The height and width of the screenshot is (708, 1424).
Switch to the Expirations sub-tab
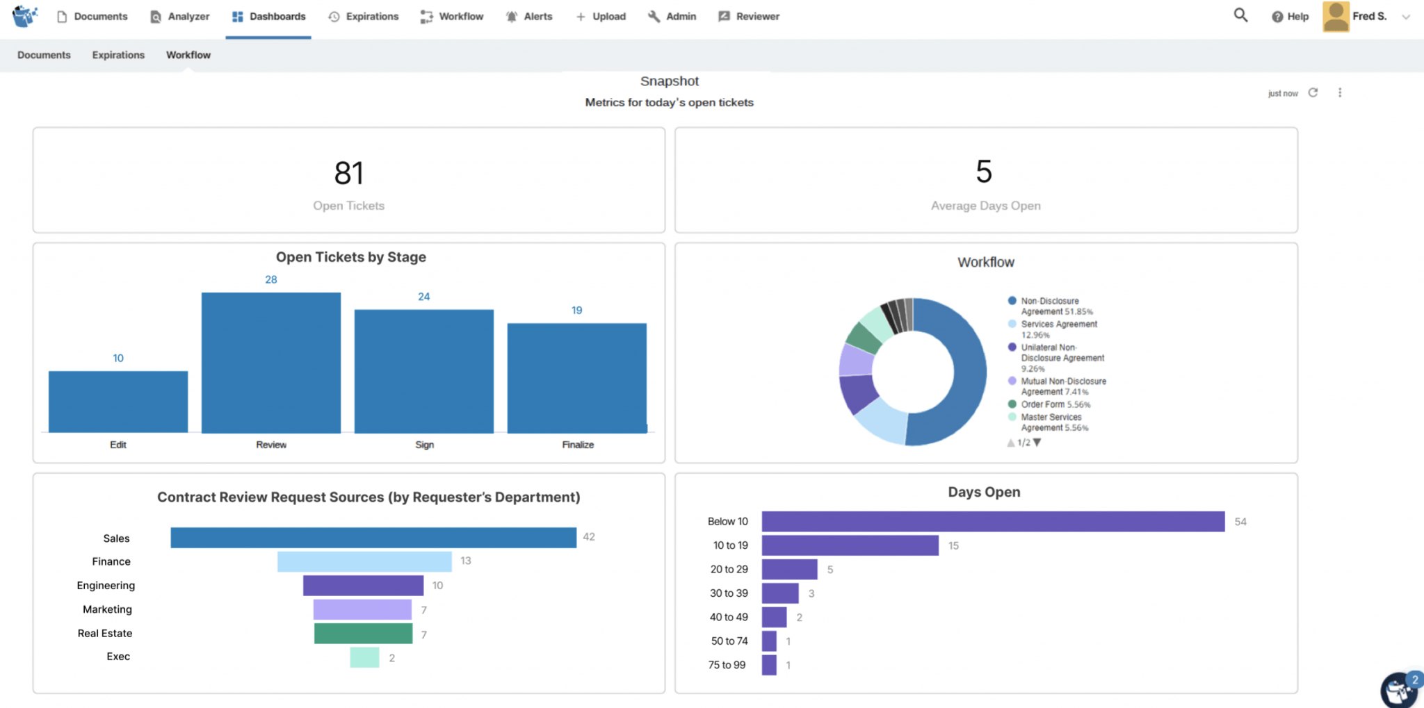coord(118,55)
